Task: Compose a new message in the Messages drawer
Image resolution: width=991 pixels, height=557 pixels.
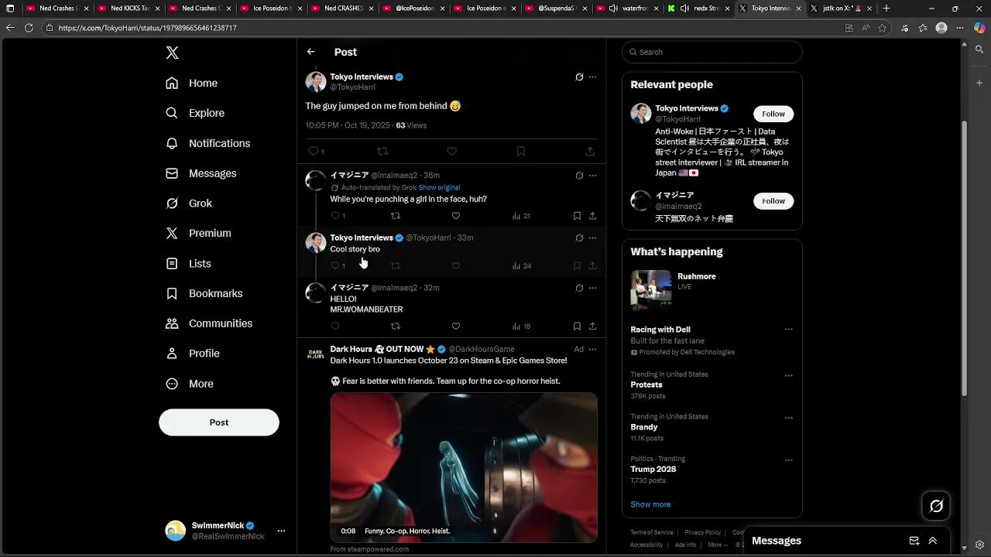Action: [x=914, y=541]
